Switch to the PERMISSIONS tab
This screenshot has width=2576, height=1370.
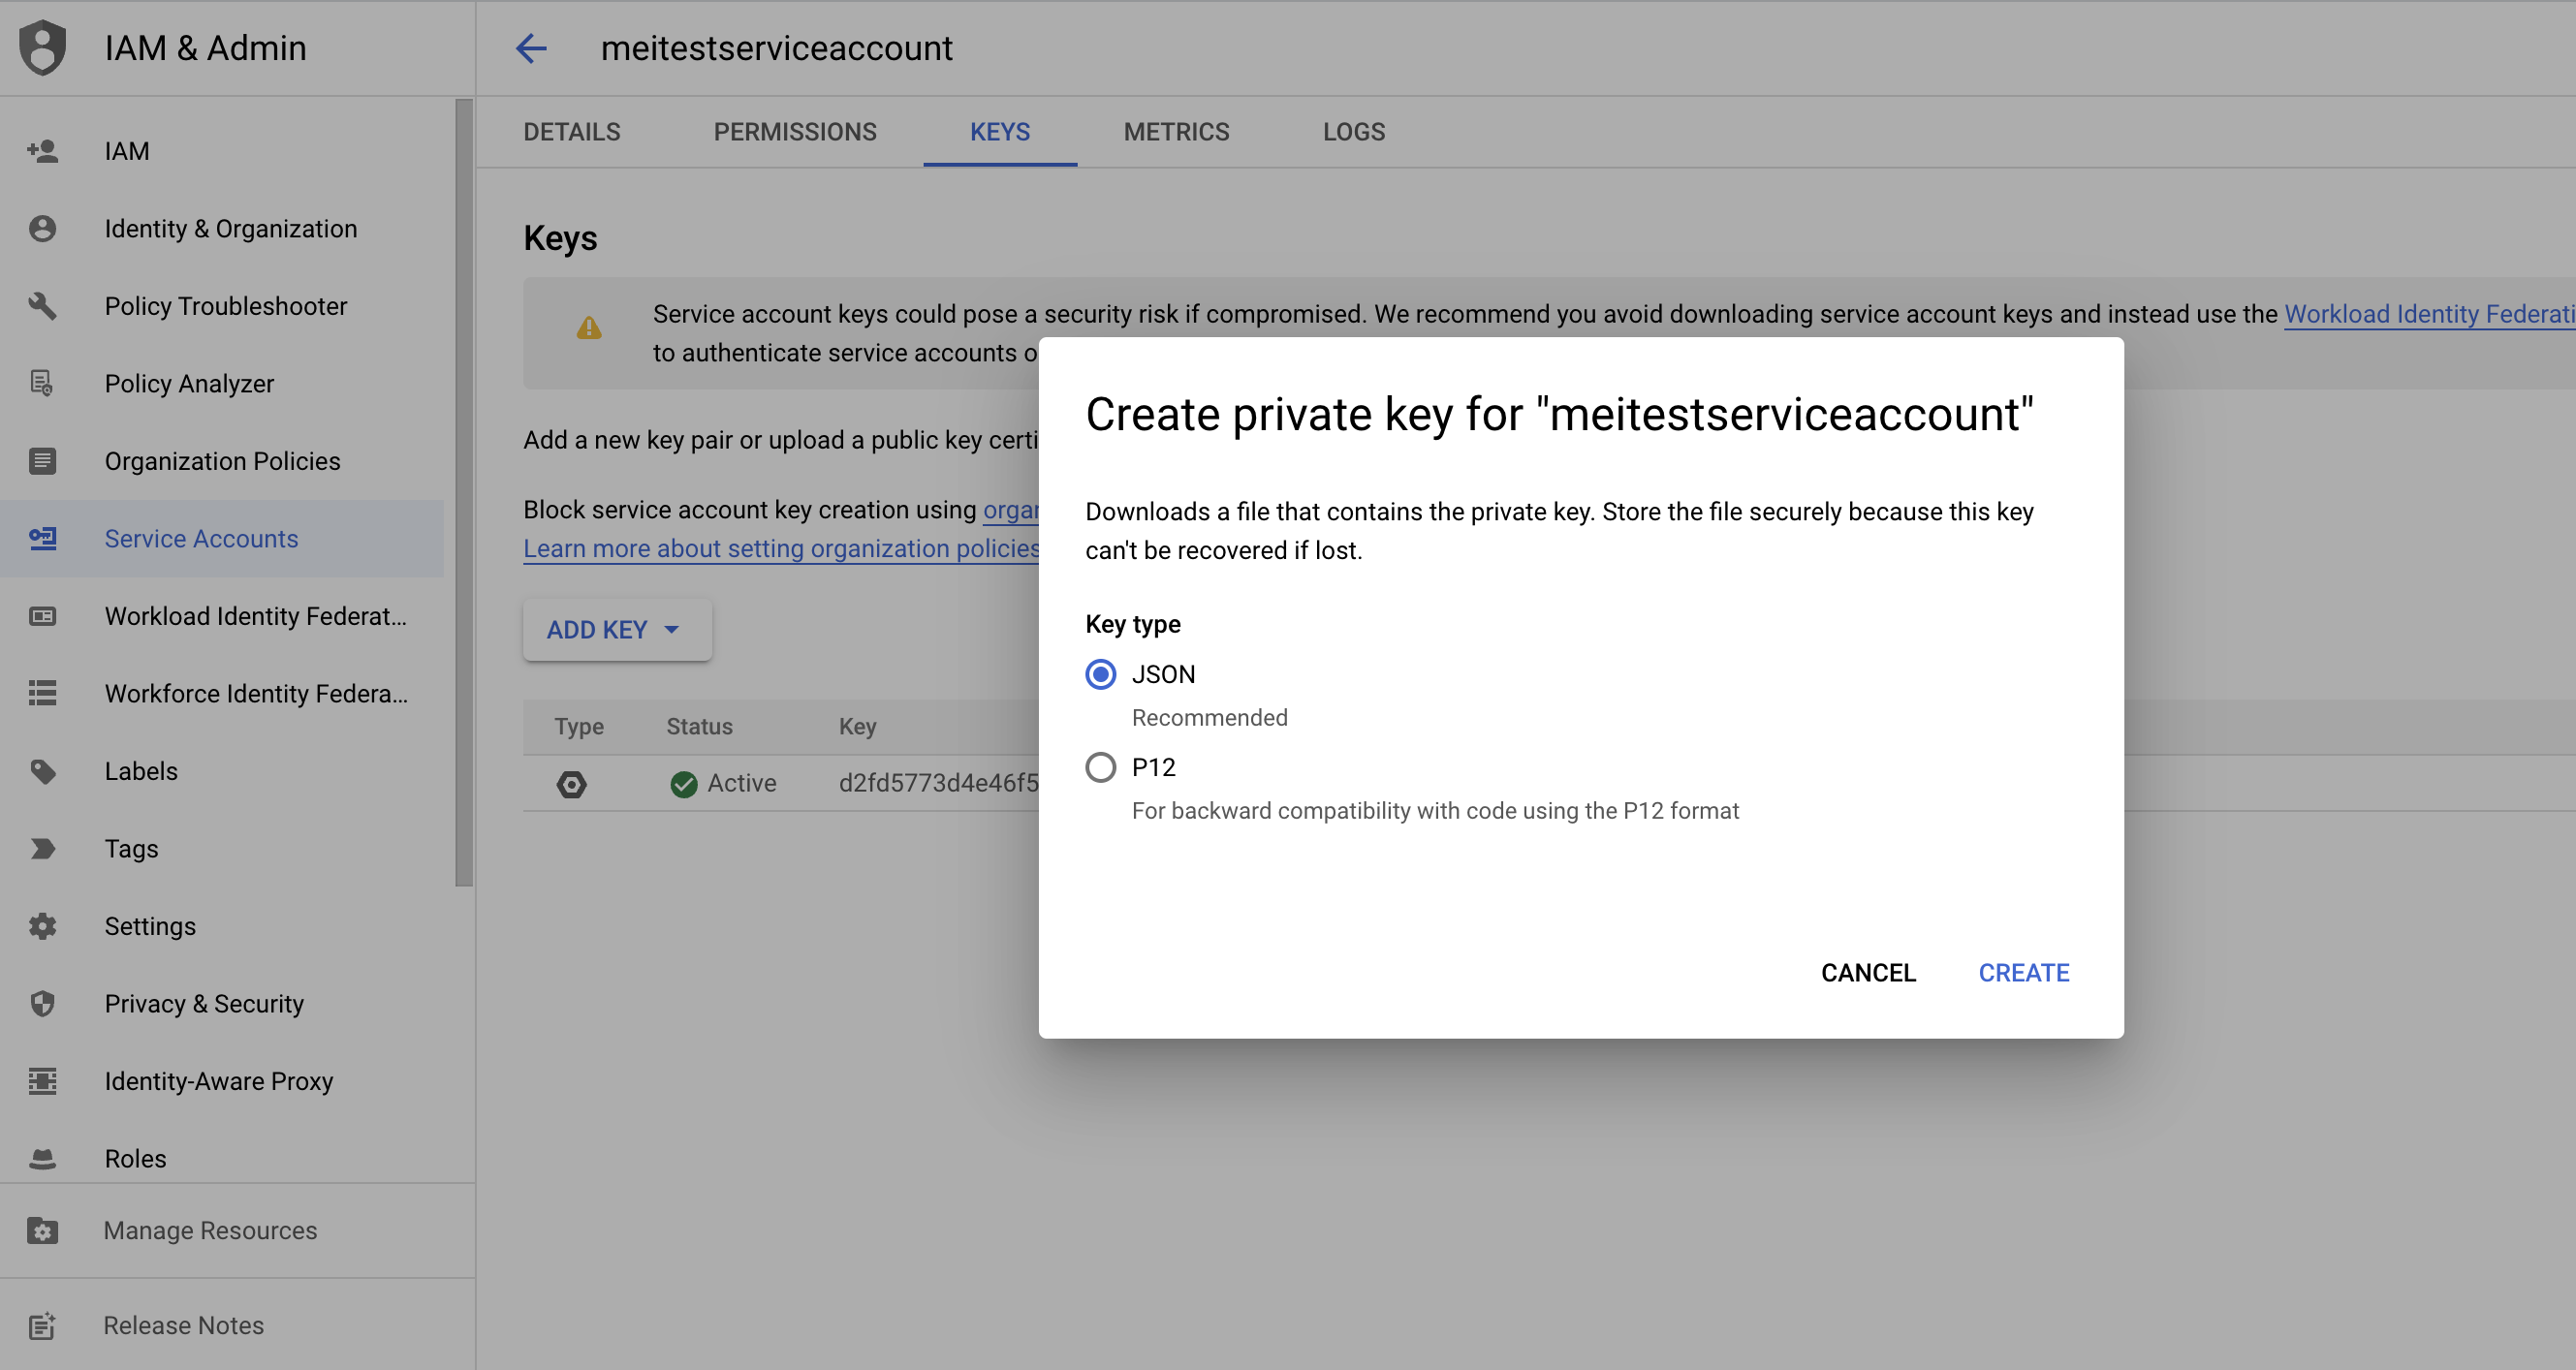tap(795, 132)
